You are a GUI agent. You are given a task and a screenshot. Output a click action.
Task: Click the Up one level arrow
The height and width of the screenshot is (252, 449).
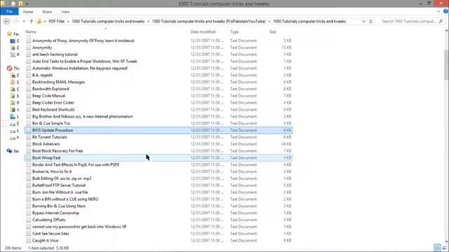tap(31, 22)
